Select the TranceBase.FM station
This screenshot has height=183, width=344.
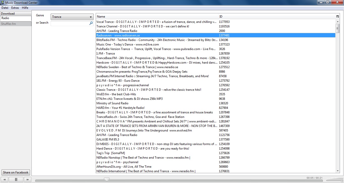216,58
